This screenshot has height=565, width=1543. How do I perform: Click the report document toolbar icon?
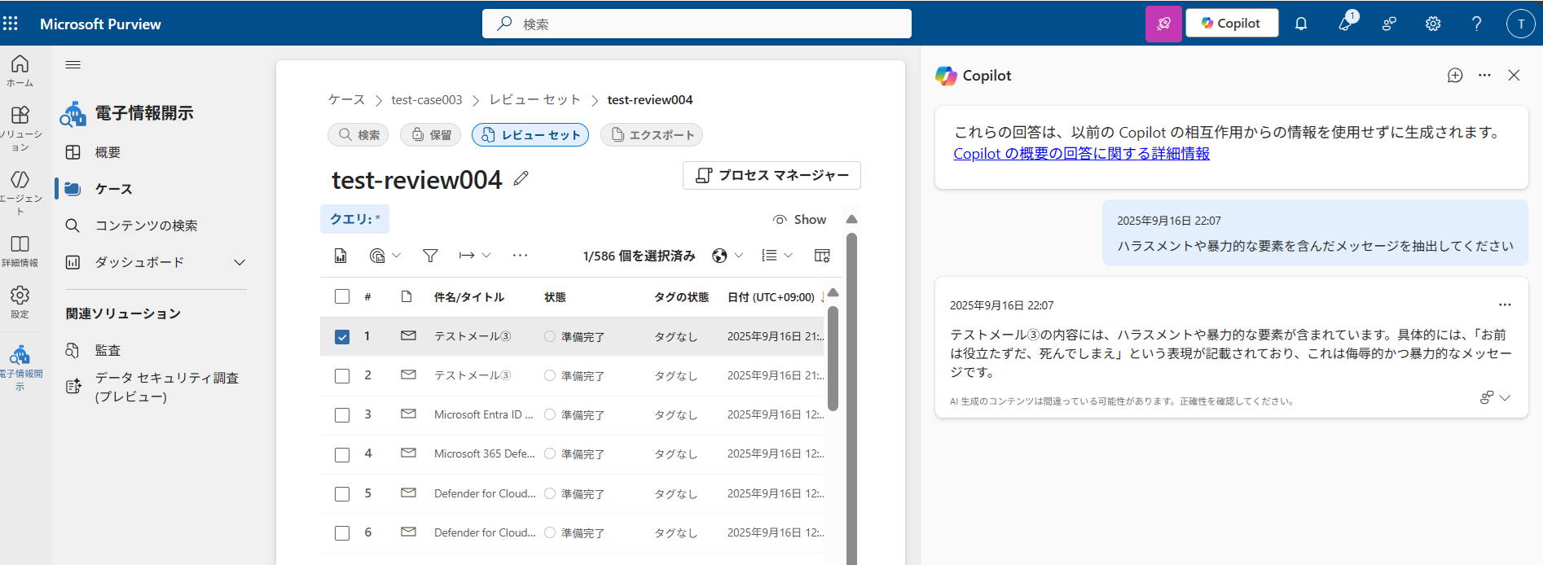tap(341, 256)
